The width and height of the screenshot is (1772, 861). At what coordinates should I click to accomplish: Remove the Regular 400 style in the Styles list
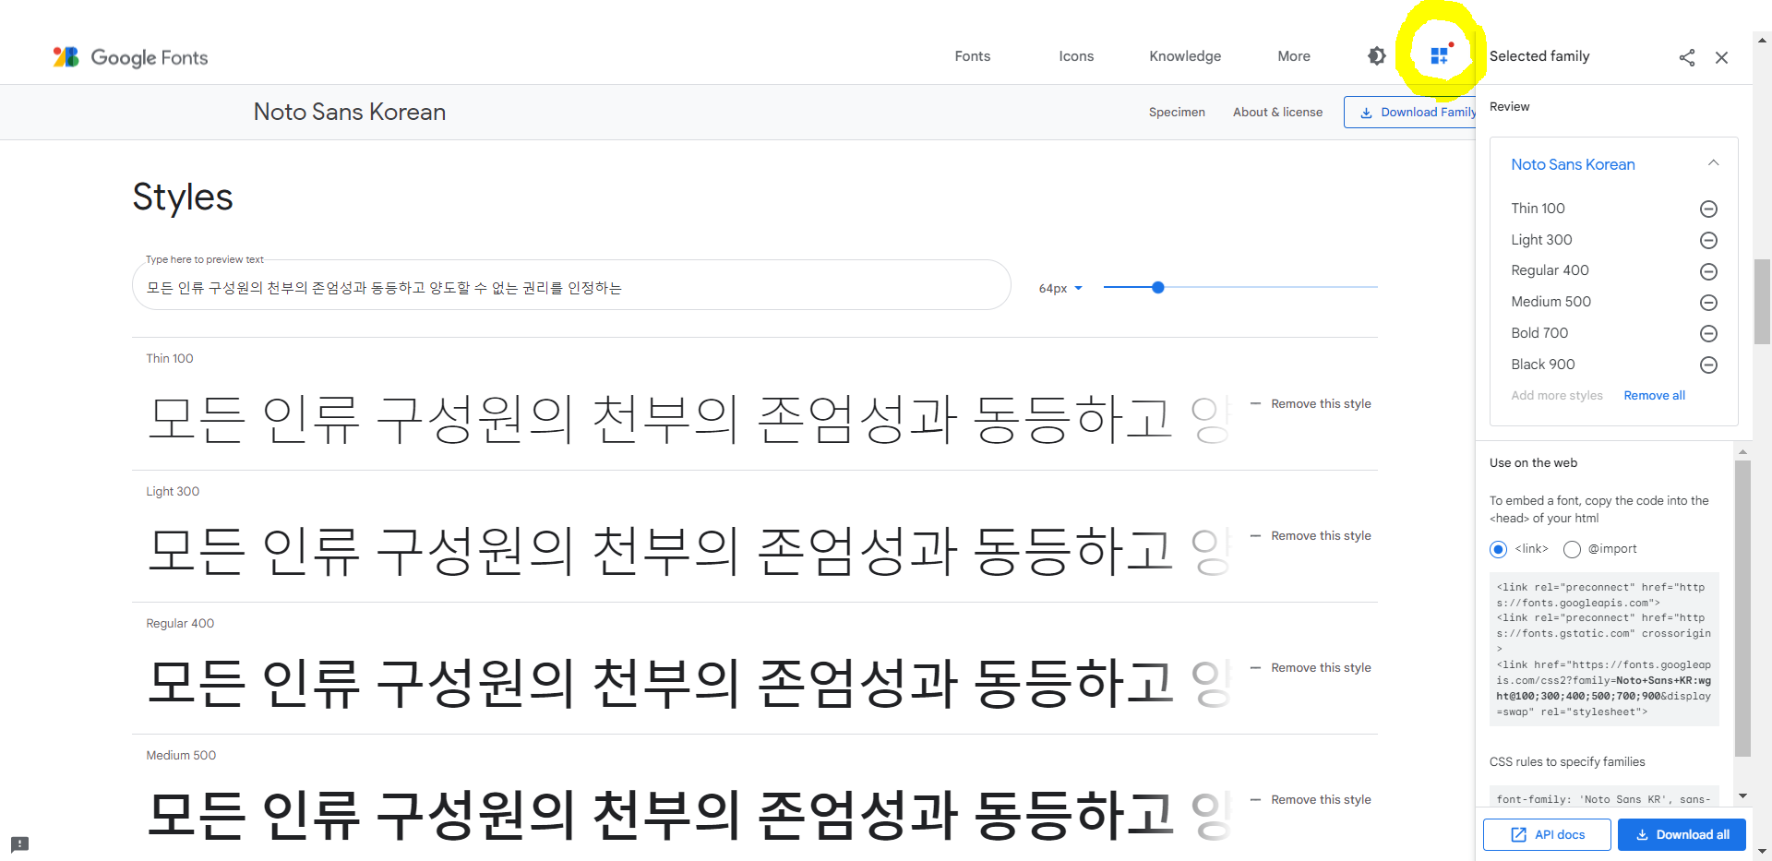1311,667
